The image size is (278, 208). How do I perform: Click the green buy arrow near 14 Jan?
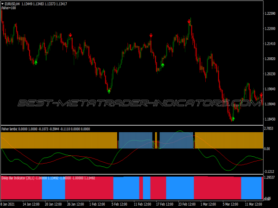coord(36,61)
